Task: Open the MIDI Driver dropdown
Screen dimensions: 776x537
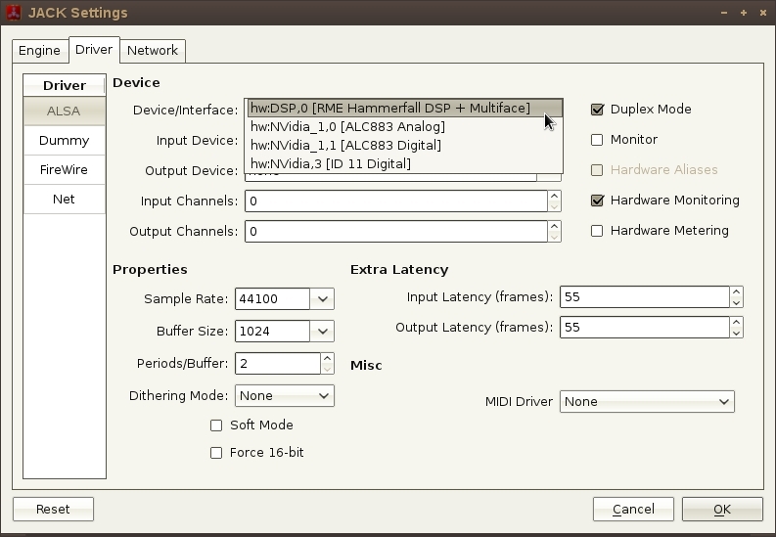Action: pos(647,402)
